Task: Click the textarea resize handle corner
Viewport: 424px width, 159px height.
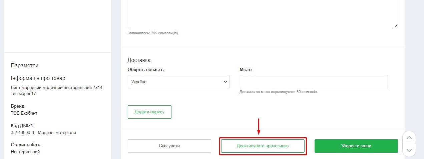Action: click(396, 26)
